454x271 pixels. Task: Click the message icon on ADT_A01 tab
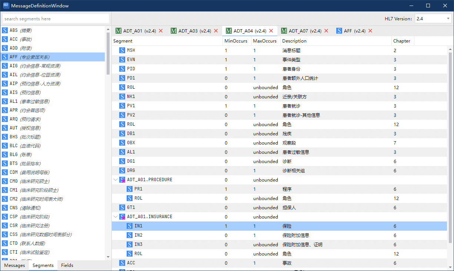(118, 31)
